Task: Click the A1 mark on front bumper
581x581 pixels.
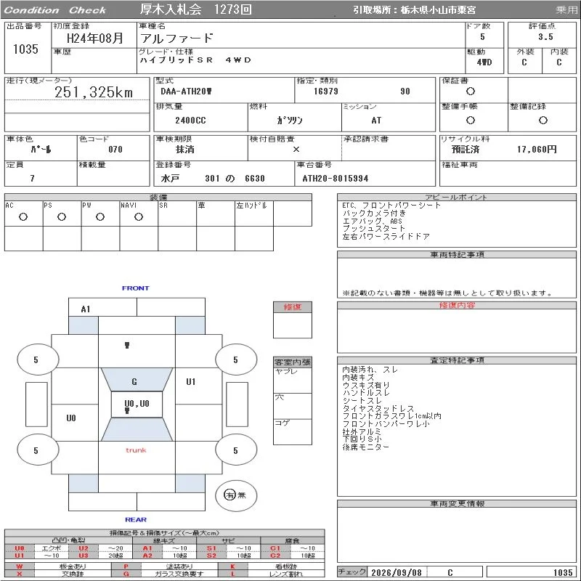Action: tap(86, 309)
